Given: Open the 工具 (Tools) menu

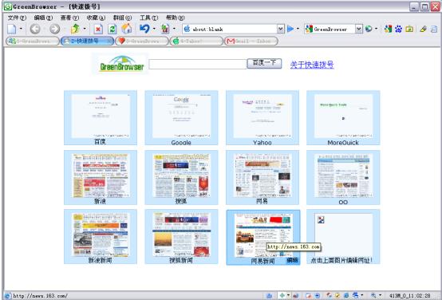Looking at the screenshot, I should point(149,18).
